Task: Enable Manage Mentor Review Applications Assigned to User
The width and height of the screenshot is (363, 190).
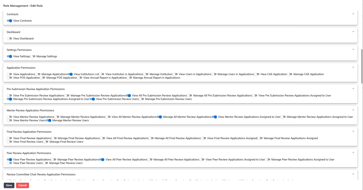Action: [283, 117]
